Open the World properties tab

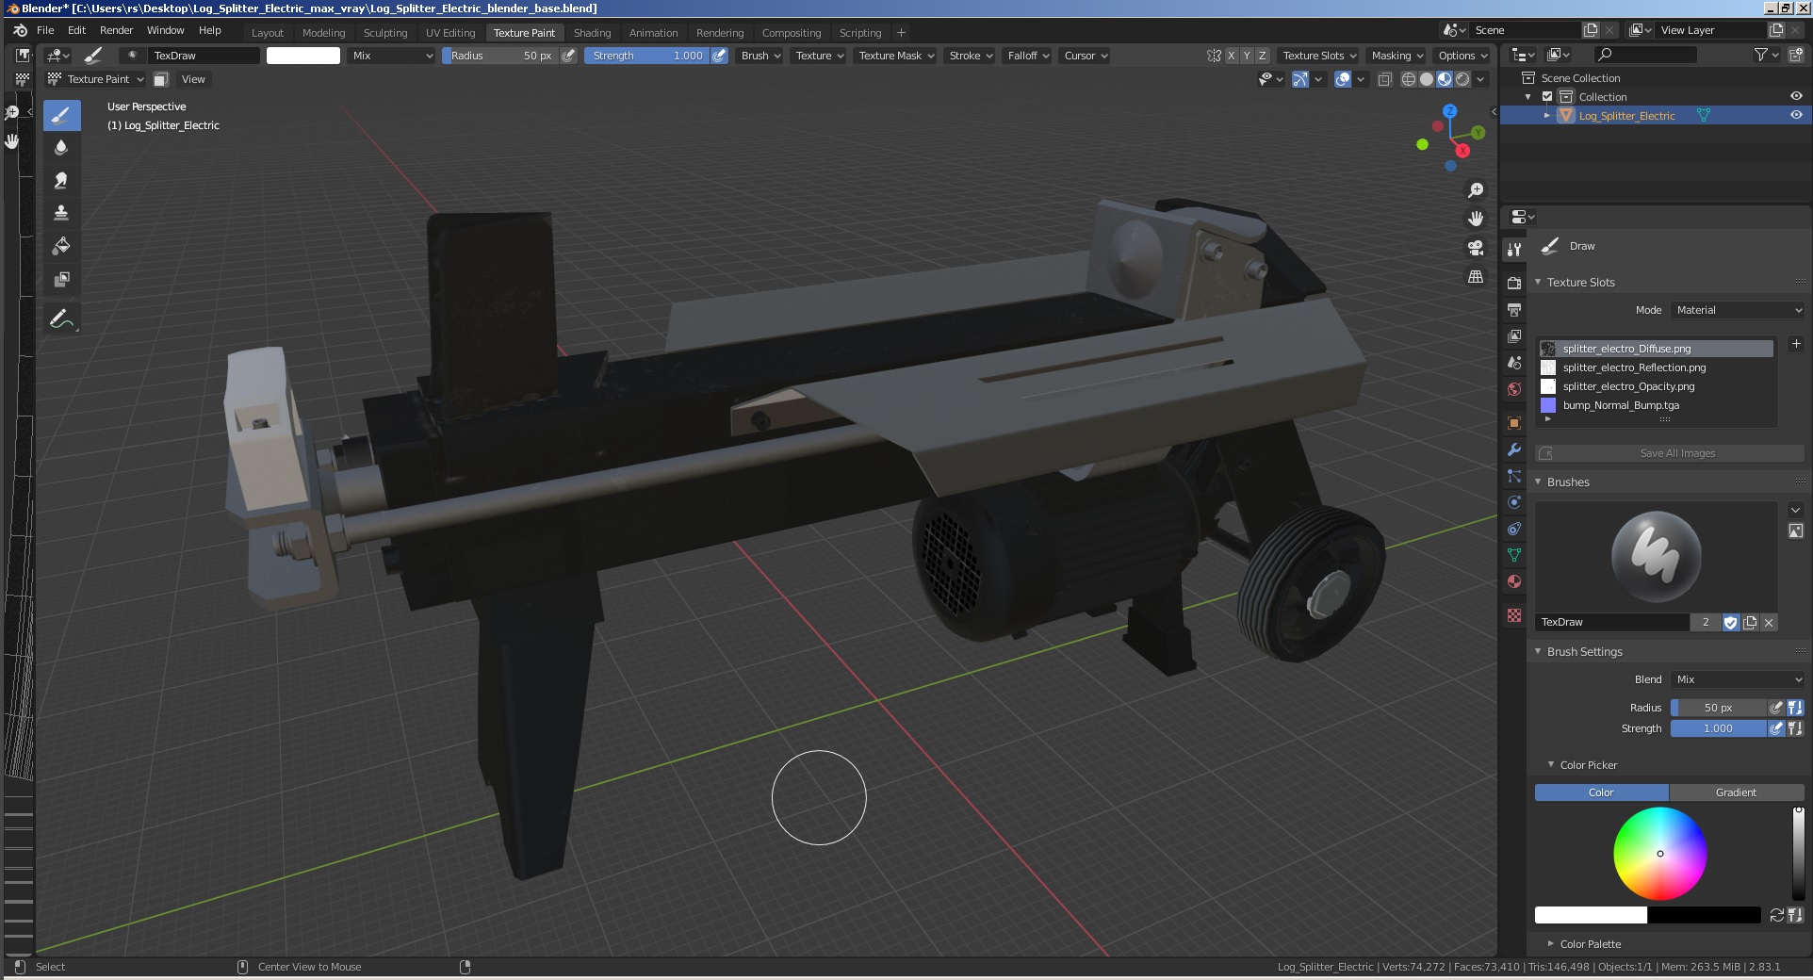click(x=1514, y=389)
